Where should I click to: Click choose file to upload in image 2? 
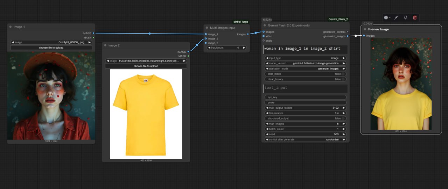pos(146,66)
